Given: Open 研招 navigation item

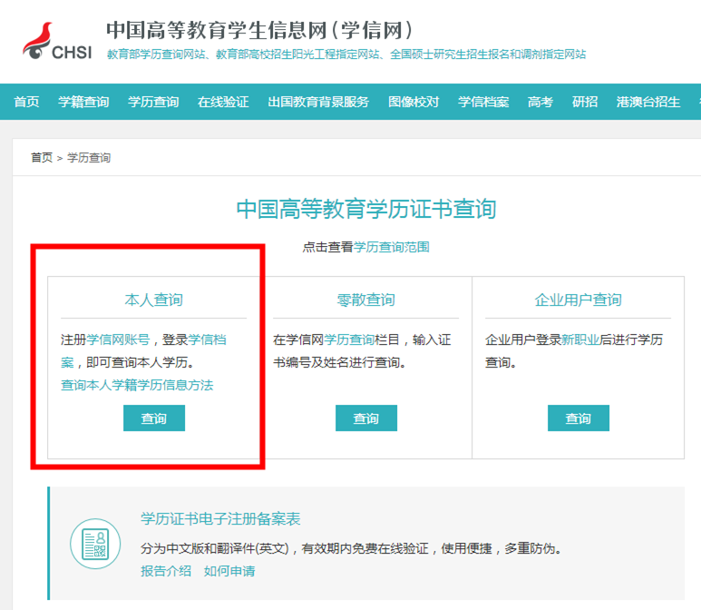Looking at the screenshot, I should [585, 102].
